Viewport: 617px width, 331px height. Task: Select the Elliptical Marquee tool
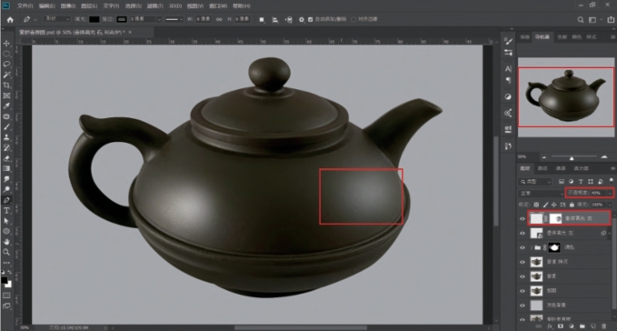6,54
